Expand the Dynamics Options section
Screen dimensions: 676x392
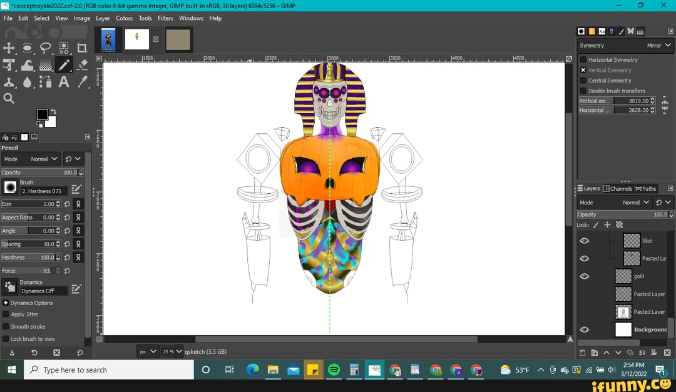[x=6, y=303]
